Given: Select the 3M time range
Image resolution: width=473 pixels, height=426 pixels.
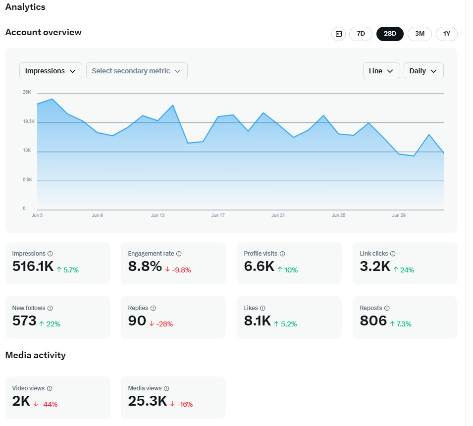Looking at the screenshot, I should (420, 34).
